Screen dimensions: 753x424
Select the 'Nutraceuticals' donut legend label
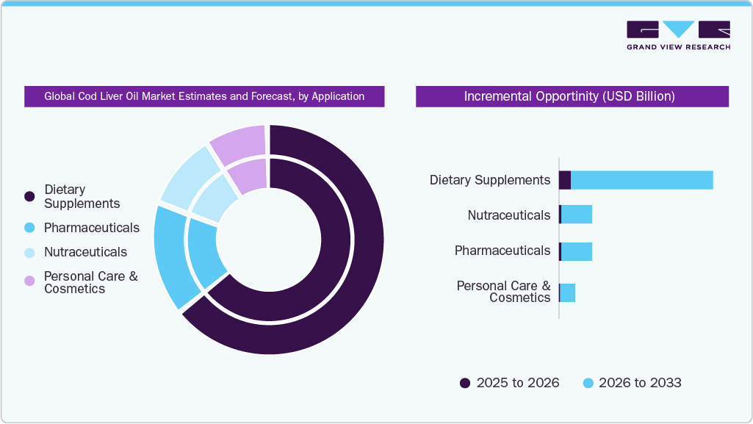pos(85,252)
